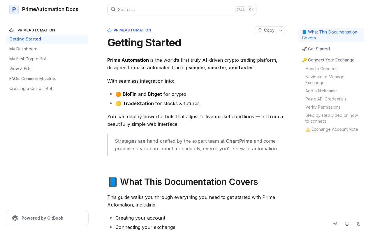Image resolution: width=373 pixels, height=233 pixels.
Task: Open the Copy options dropdown chevron
Action: [x=281, y=30]
